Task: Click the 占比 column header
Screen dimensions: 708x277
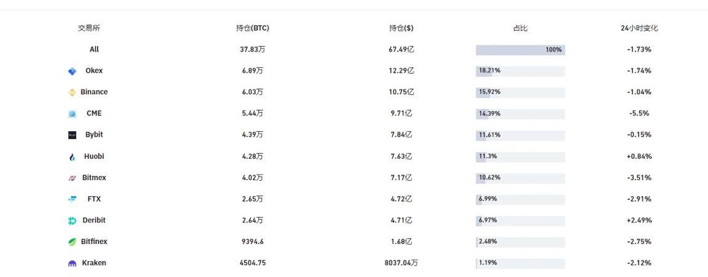Action: coord(520,28)
